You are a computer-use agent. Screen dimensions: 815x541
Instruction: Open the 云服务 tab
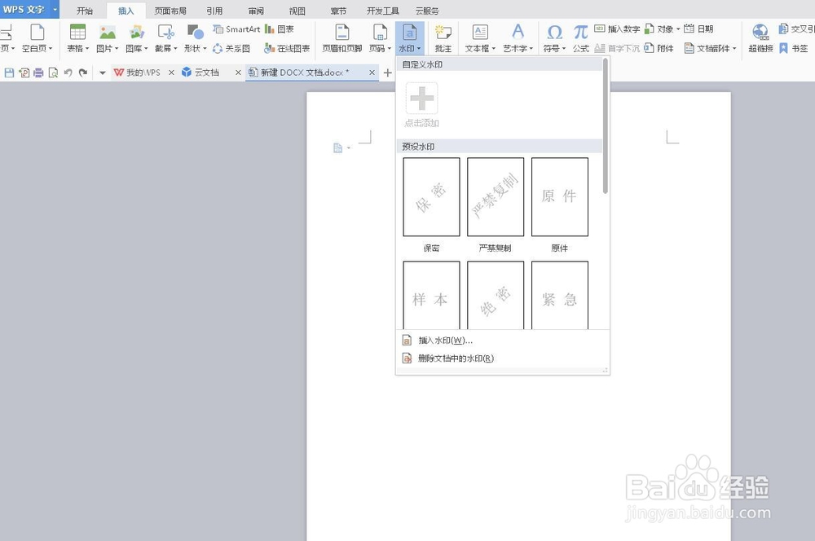click(427, 11)
